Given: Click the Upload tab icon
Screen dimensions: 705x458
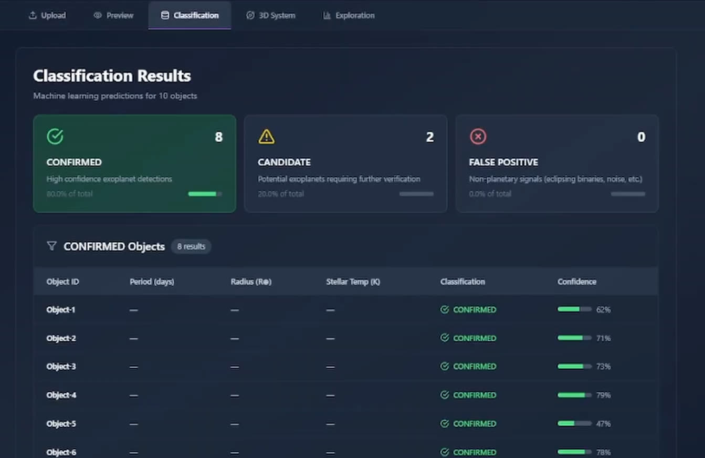Looking at the screenshot, I should tap(33, 15).
